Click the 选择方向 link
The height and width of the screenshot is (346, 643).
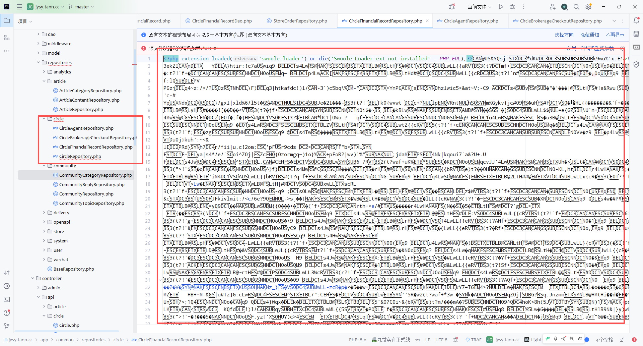(x=564, y=35)
